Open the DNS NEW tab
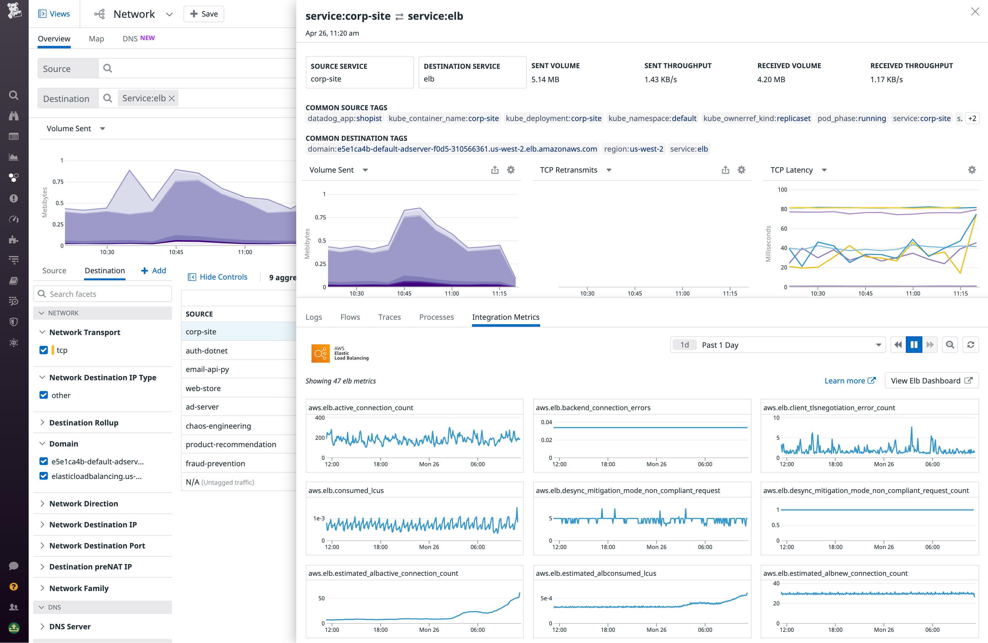Viewport: 988px width, 643px height. 131,38
